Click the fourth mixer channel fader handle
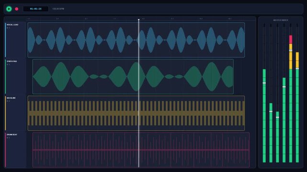The image size is (307, 172). [x=284, y=86]
